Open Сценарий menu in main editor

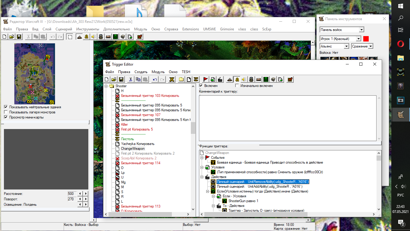click(64, 29)
